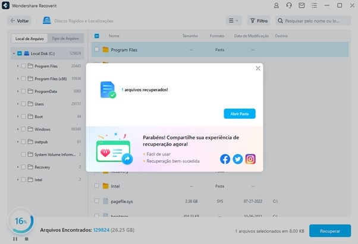The height and width of the screenshot is (244, 358).
Task: Open Instagram share icon
Action: (x=250, y=159)
